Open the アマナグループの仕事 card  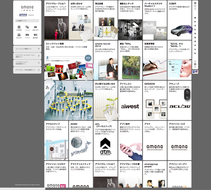[130, 174]
